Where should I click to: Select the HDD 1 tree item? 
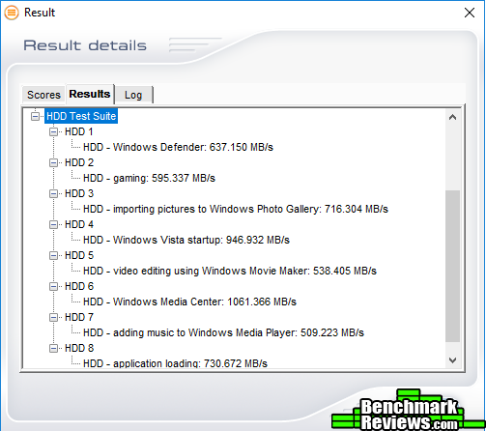click(x=79, y=131)
